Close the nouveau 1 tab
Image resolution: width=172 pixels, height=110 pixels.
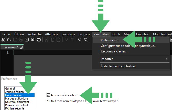click(21, 47)
